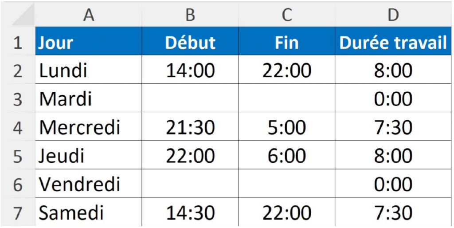Click the 'Fin' header cell

(x=287, y=43)
